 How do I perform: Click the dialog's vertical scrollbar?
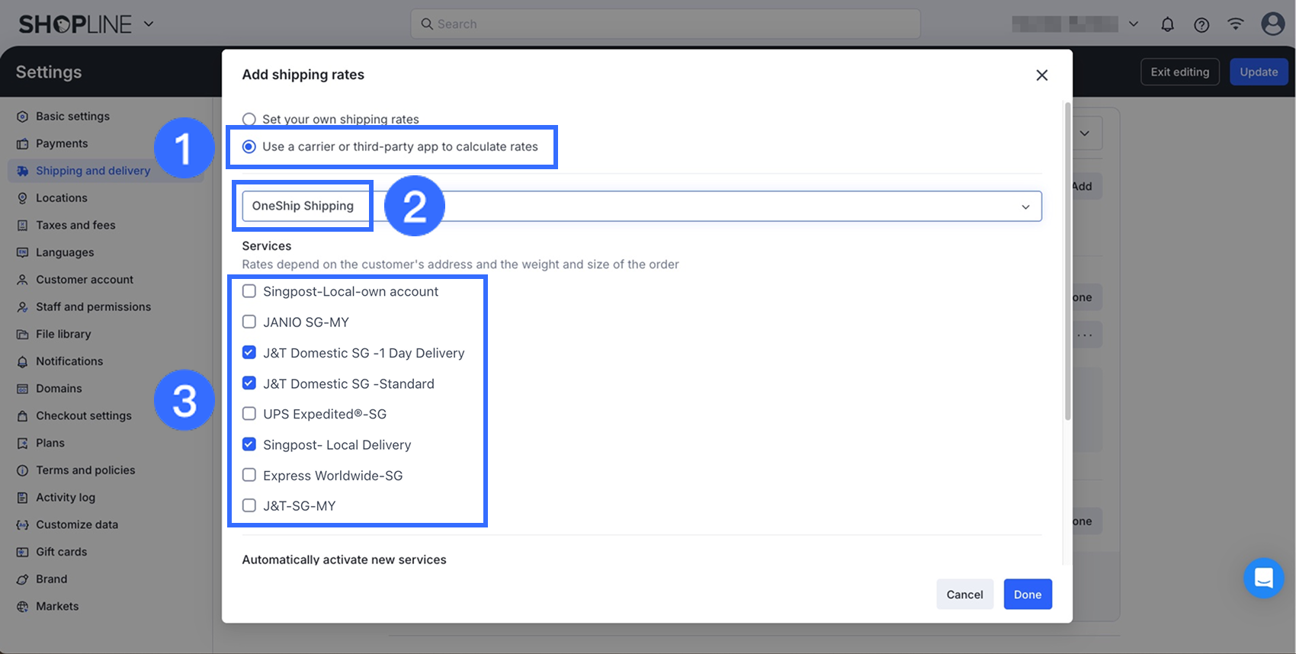1067,261
